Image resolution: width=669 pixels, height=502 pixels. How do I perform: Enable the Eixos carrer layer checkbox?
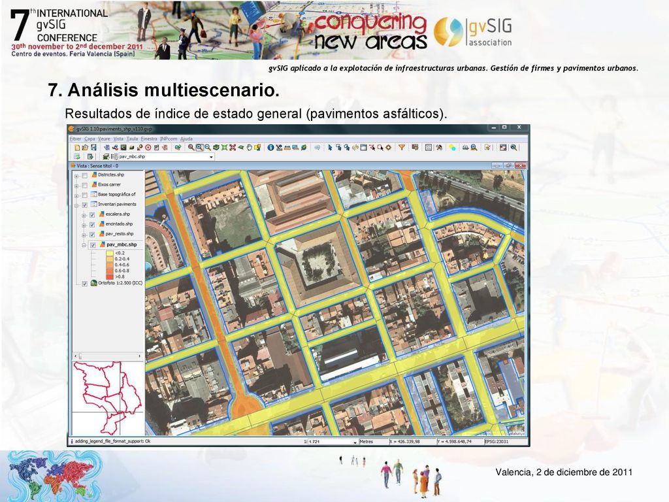84,185
